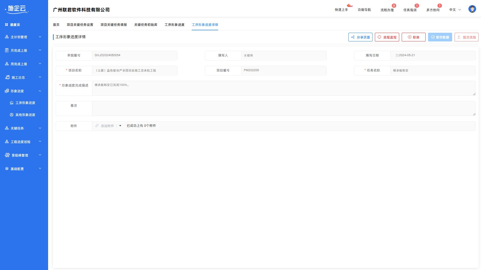Click the 填写日期 date field
The image size is (481, 270).
[x=433, y=56]
